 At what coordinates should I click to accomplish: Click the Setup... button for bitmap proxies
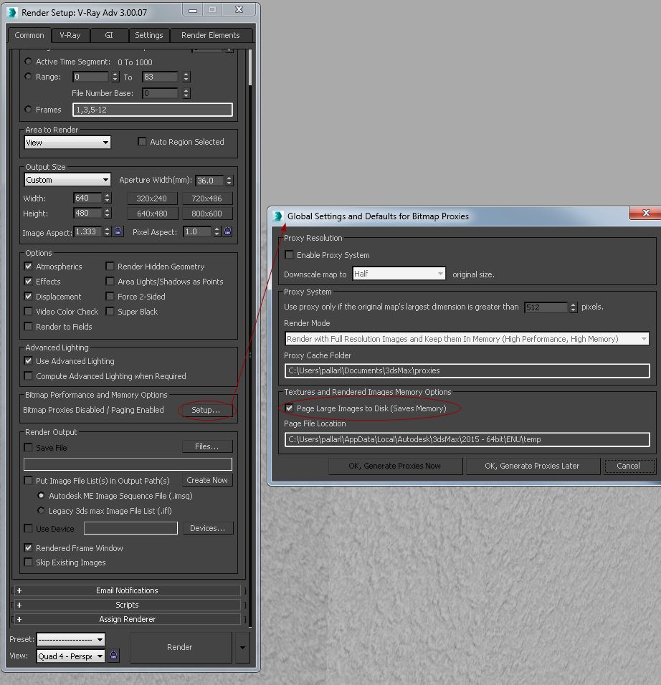(x=206, y=410)
